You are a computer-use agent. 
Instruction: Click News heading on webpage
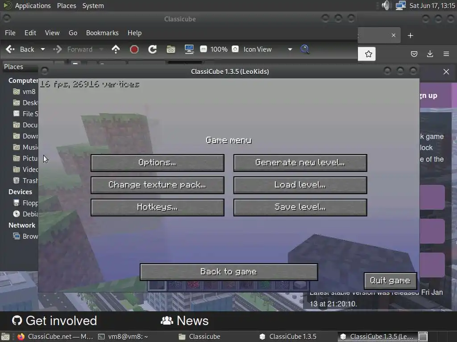tap(184, 321)
